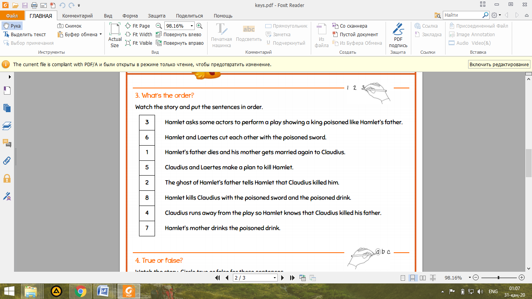This screenshot has width=532, height=299.
Task: Click the Включить редактирование button
Action: click(499, 65)
